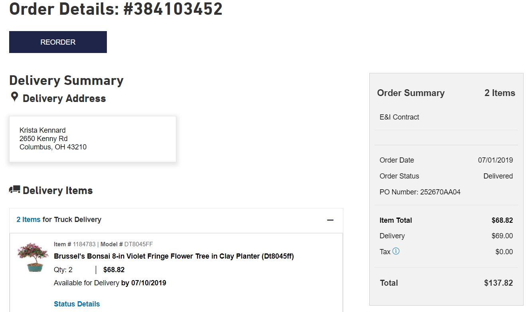Click the Delivery Address location pin icon

(14, 97)
